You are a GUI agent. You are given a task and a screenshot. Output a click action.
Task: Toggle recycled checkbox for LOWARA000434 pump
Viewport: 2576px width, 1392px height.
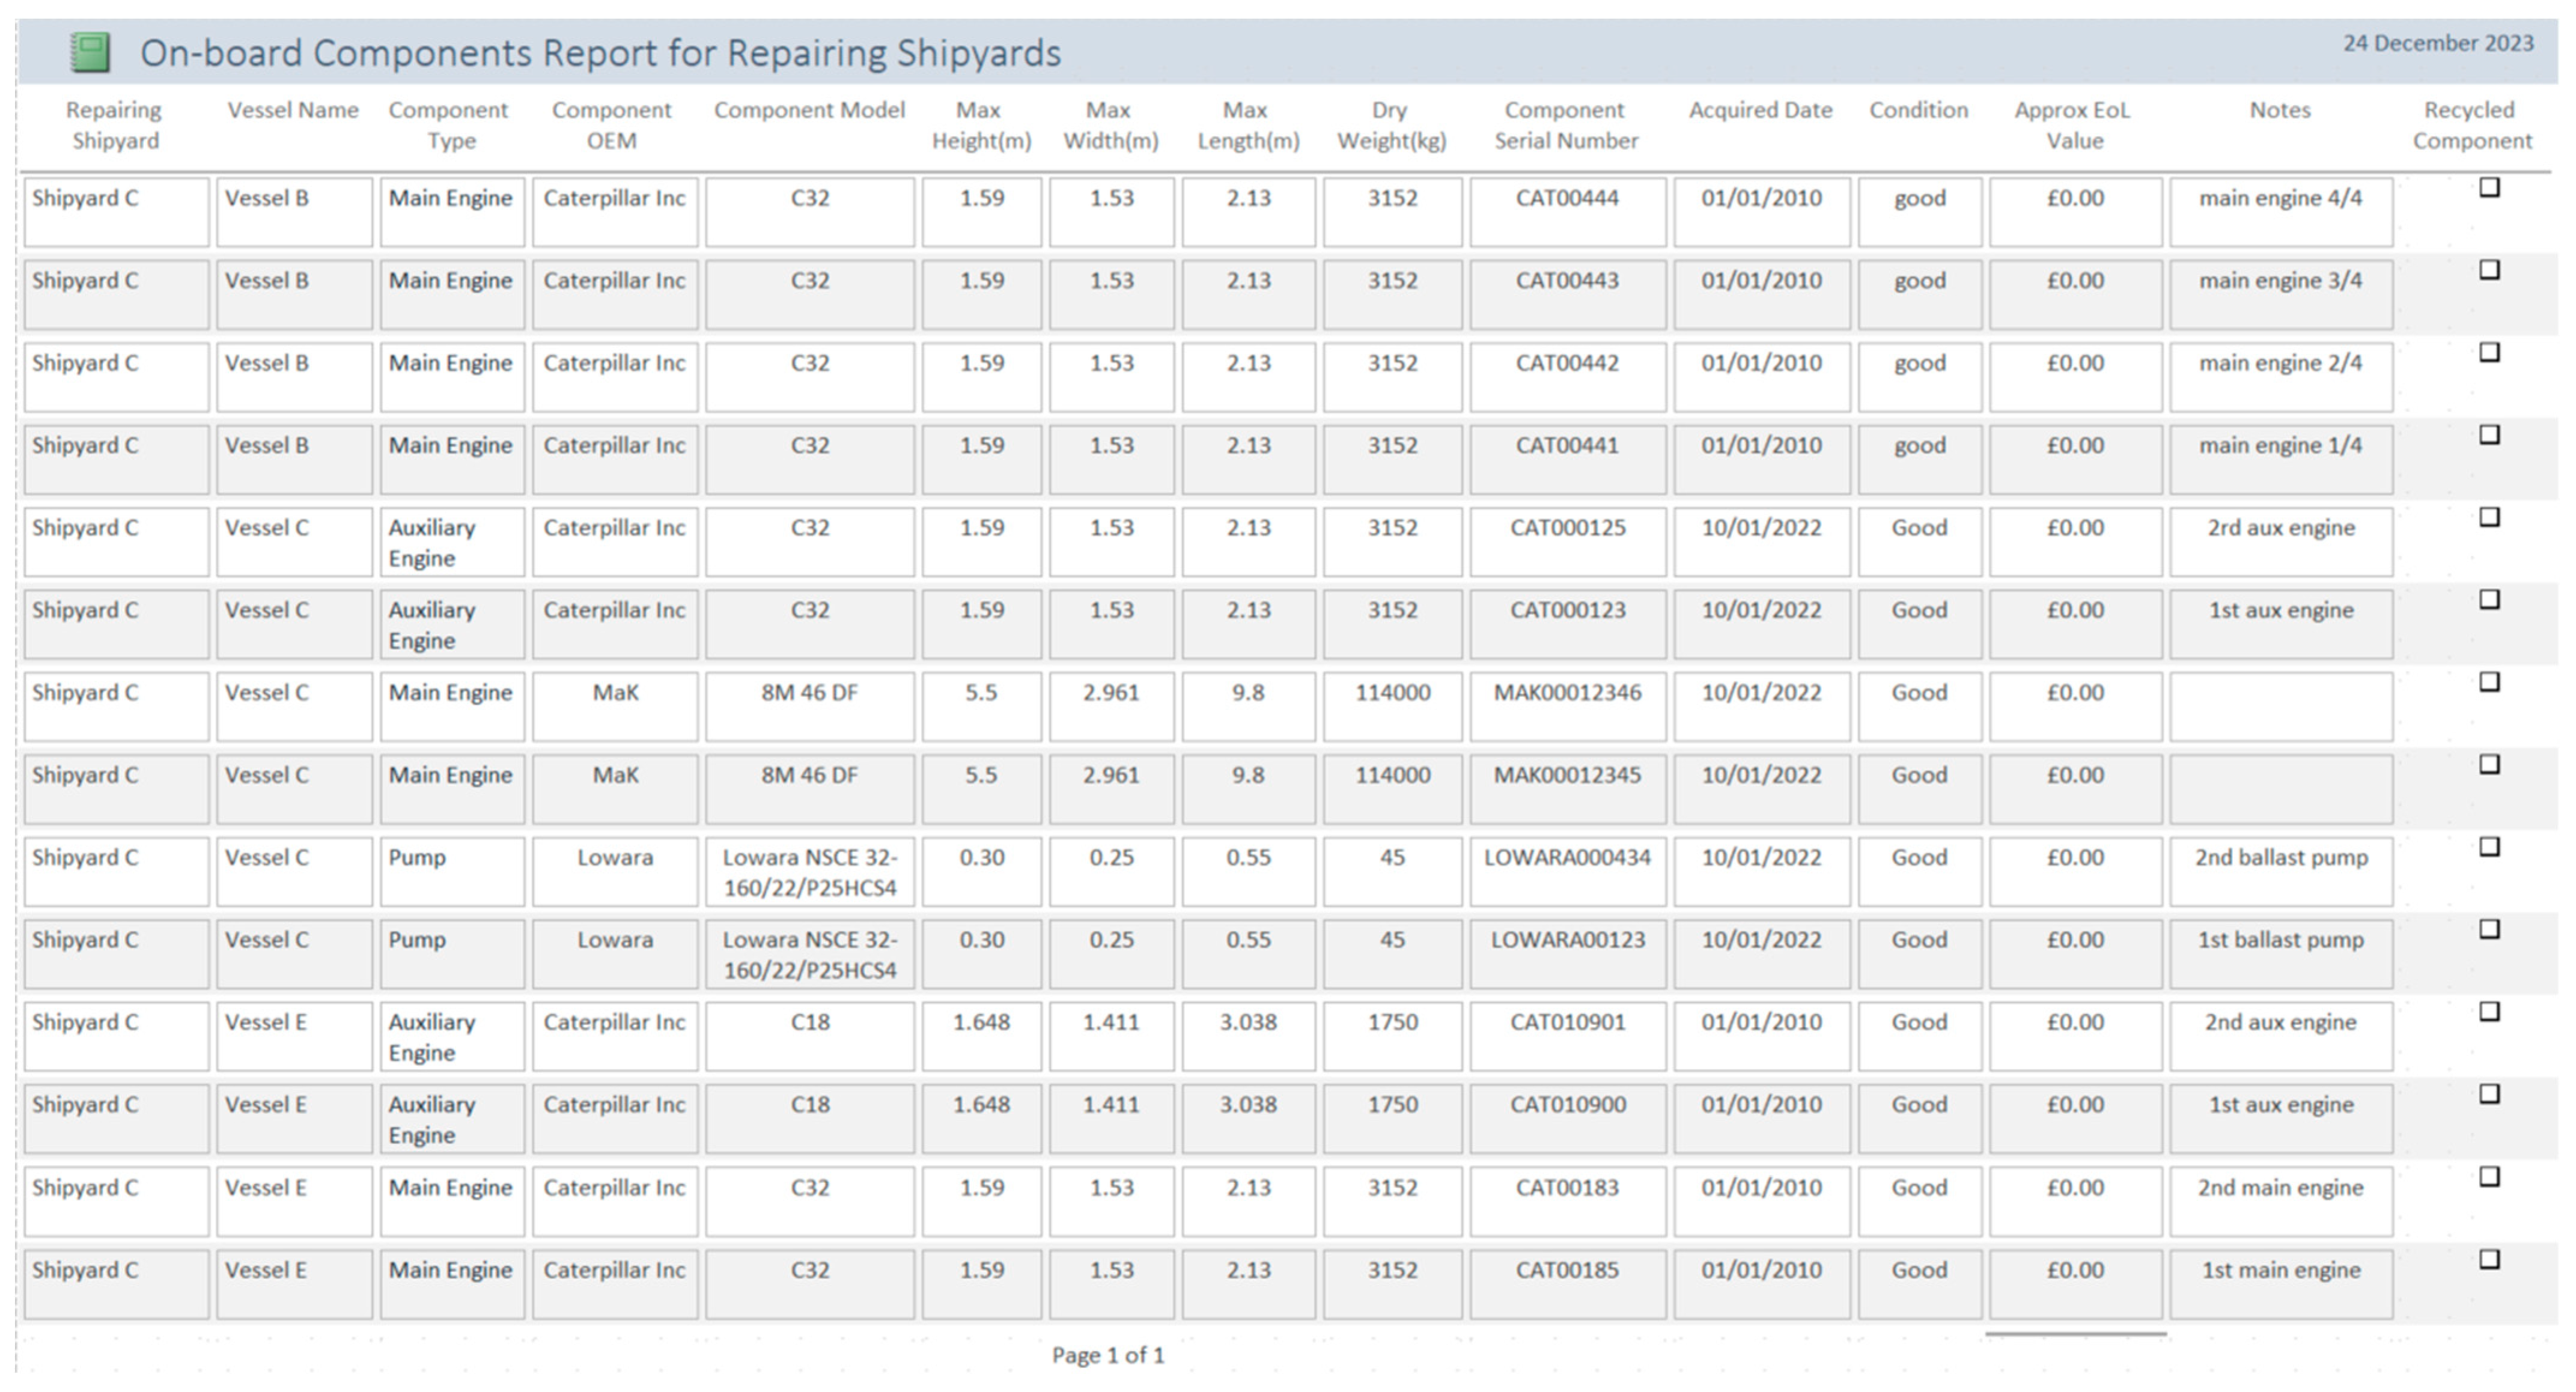tap(2489, 847)
